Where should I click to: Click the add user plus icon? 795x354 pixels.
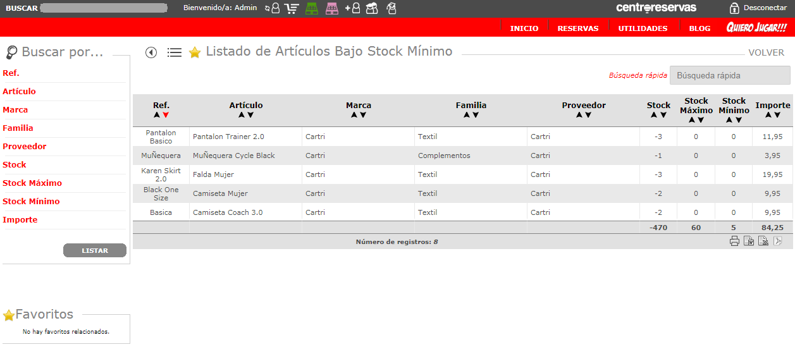point(352,8)
